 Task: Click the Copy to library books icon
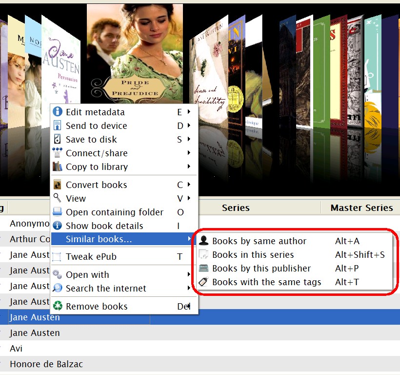pos(58,167)
